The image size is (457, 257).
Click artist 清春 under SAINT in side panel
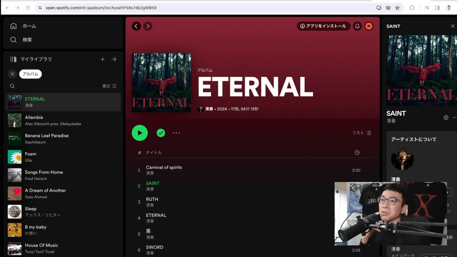point(391,120)
